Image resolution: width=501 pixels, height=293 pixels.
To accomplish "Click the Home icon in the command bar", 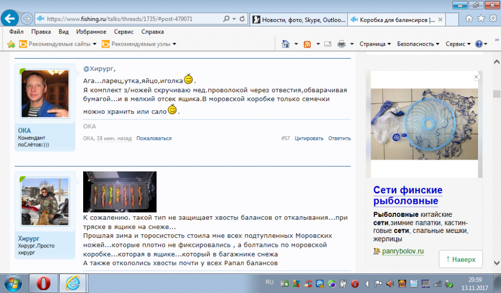I will click(x=286, y=44).
